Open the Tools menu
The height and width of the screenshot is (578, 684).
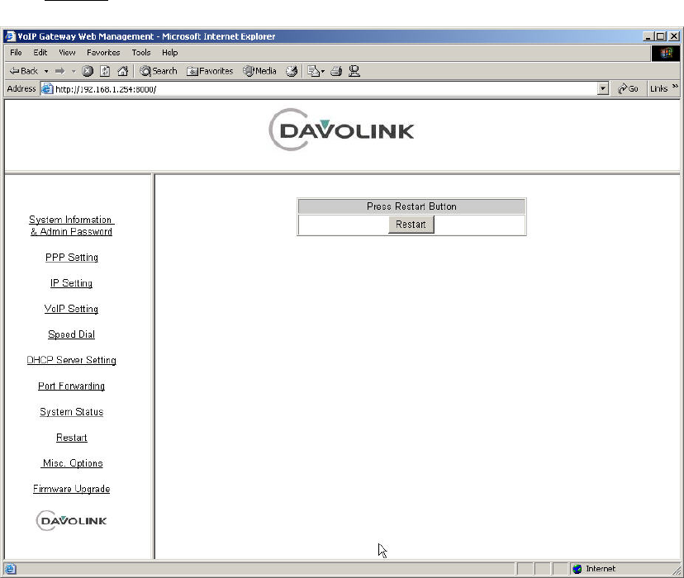[x=141, y=52]
